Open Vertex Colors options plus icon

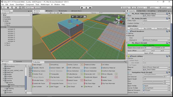tap(82, 65)
